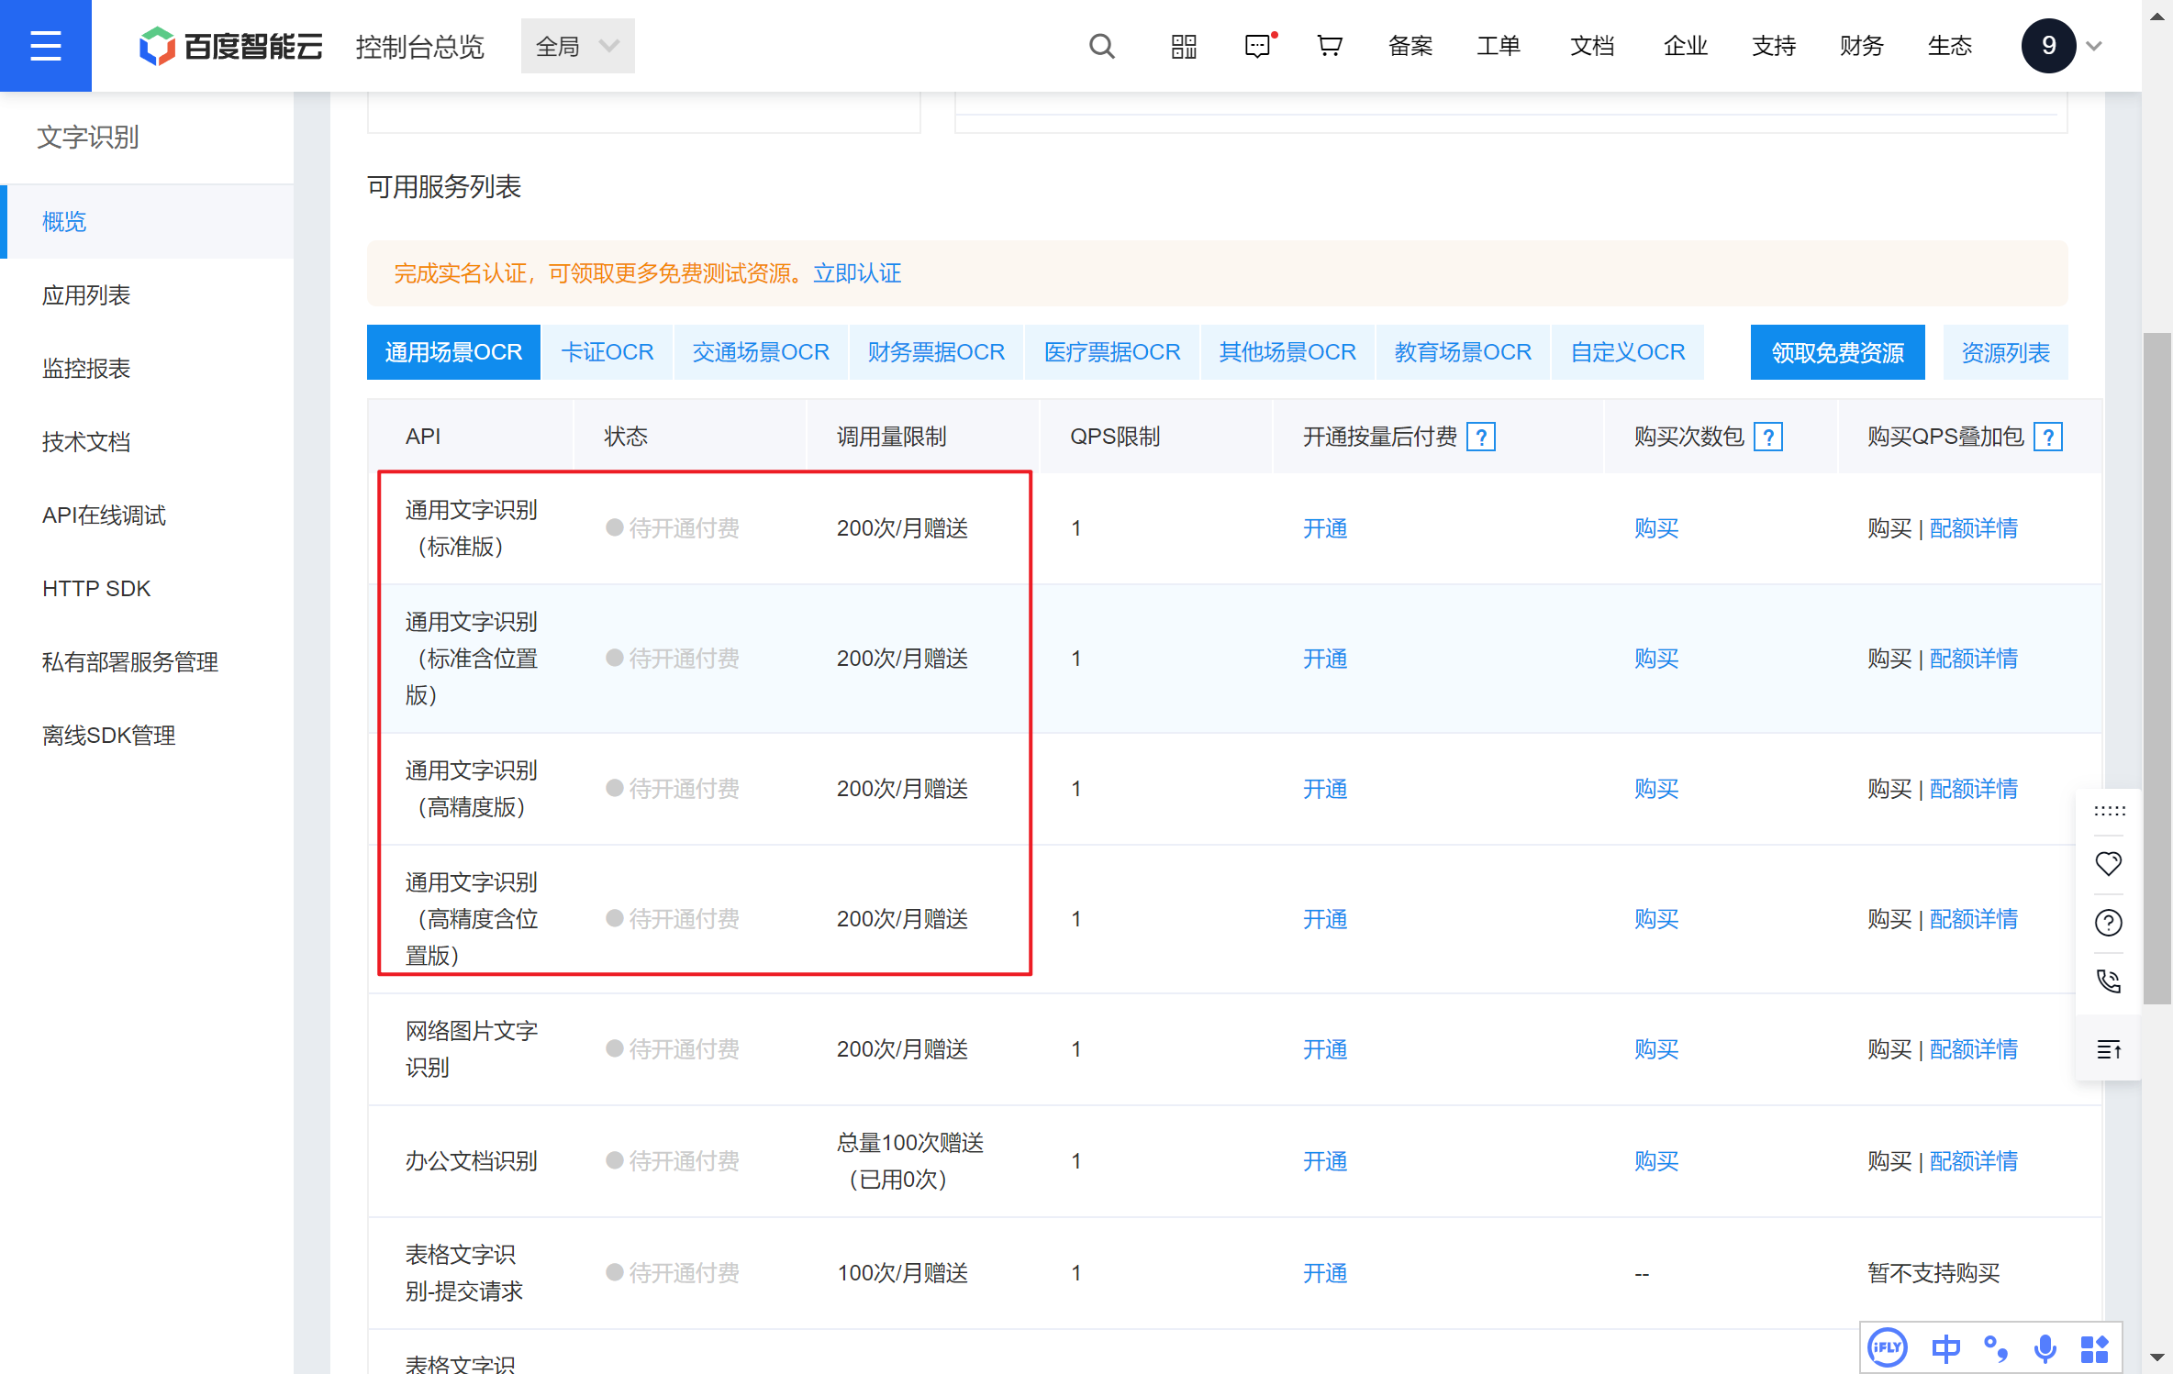Click the page vertical scrollbar thumb

[x=2157, y=670]
